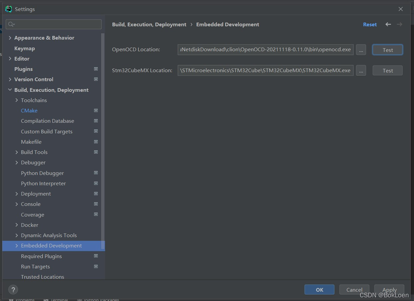Open the Keymap settings page
The width and height of the screenshot is (414, 301).
pos(25,48)
